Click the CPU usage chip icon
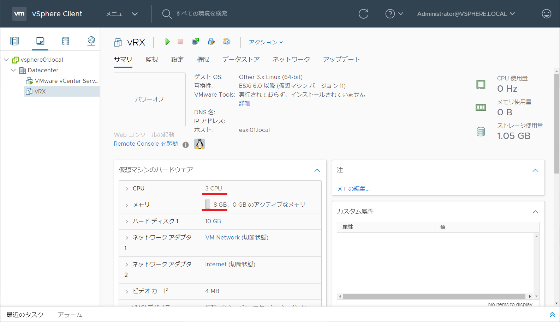The height and width of the screenshot is (322, 560). click(x=481, y=84)
